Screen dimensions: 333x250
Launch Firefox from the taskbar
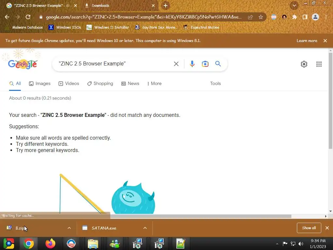point(50,243)
